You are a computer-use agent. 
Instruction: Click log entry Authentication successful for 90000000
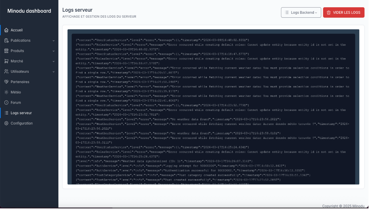190,171
